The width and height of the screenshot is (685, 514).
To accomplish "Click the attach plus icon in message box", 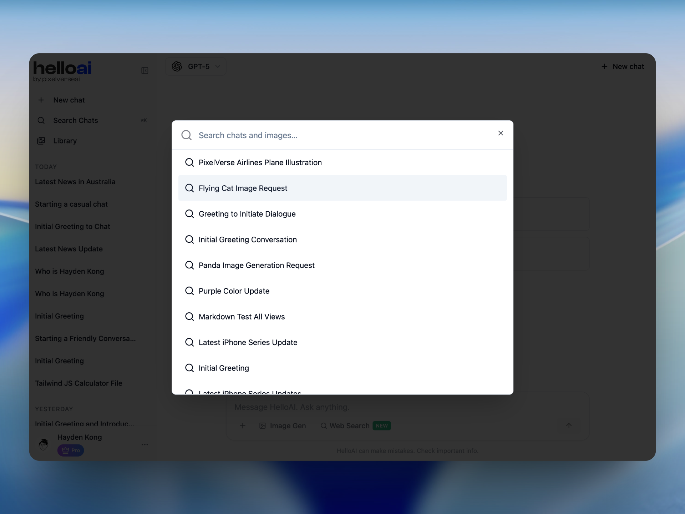I will click(243, 425).
